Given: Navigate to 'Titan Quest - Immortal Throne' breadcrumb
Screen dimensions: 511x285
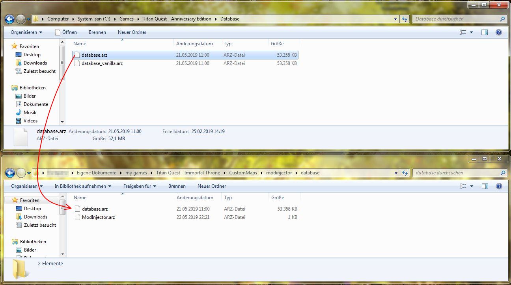Looking at the screenshot, I should (188, 173).
